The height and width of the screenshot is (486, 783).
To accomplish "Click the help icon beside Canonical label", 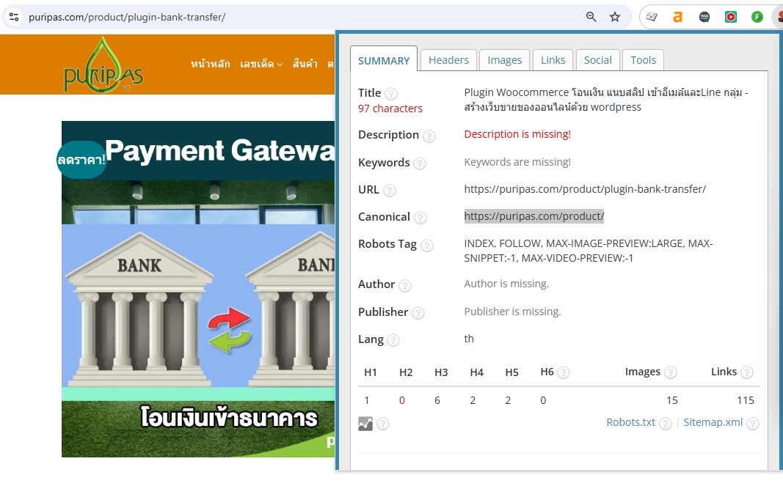I will (420, 218).
